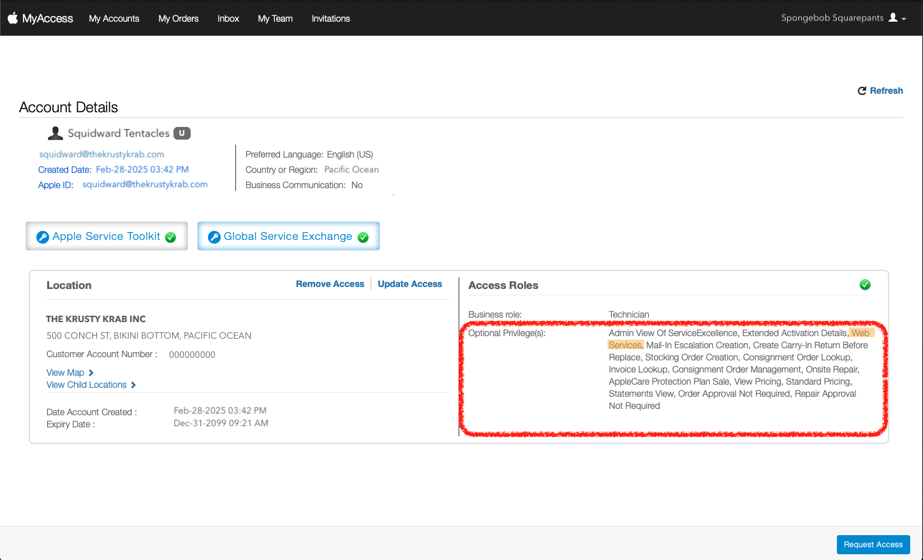The width and height of the screenshot is (923, 560).
Task: Open View Child Locations link
Action: 87,385
